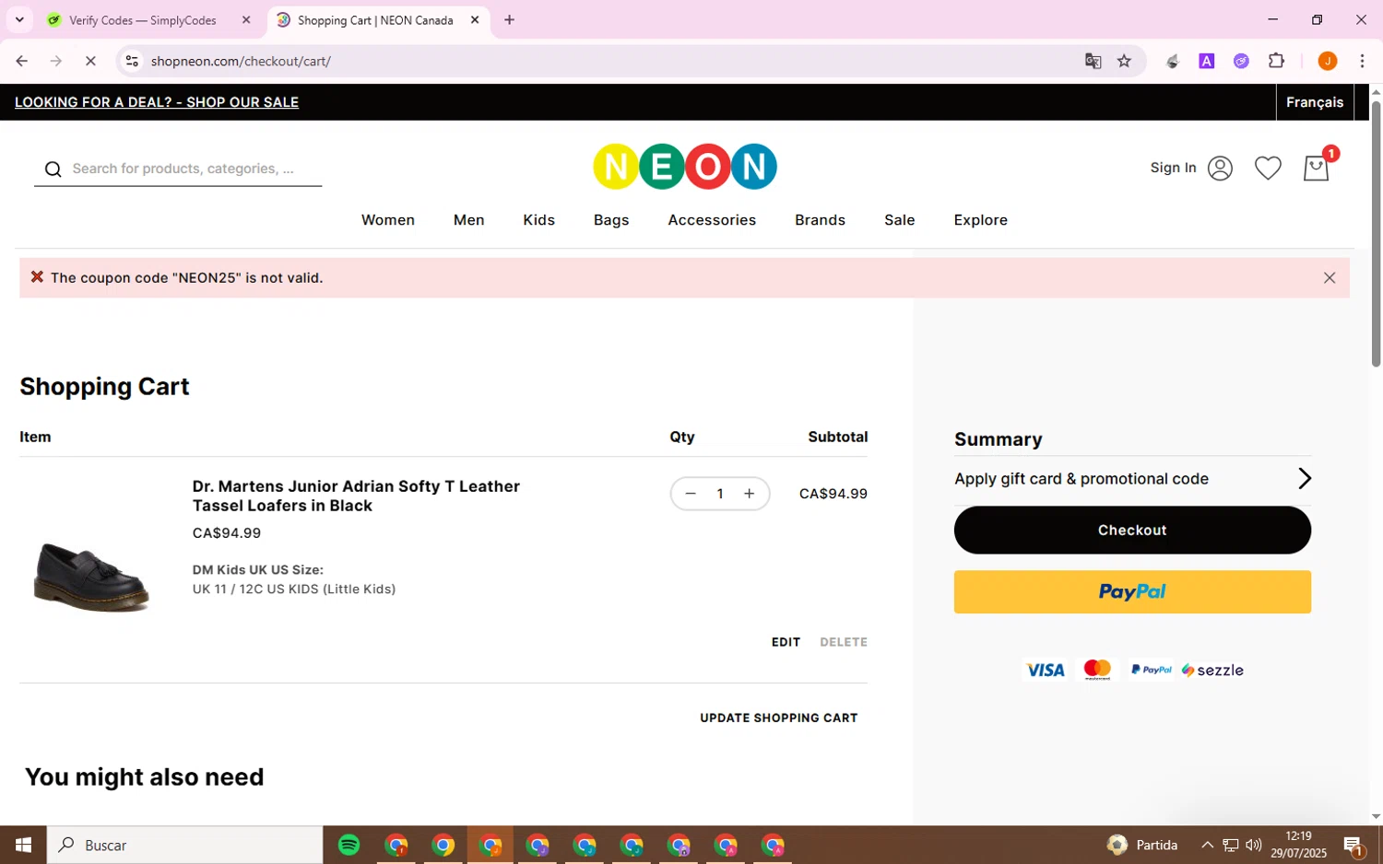The width and height of the screenshot is (1383, 864).
Task: Increase item quantity with plus button
Action: tap(750, 494)
